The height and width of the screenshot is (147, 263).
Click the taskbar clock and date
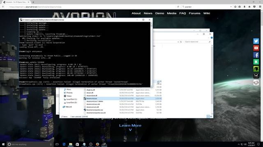251,144
